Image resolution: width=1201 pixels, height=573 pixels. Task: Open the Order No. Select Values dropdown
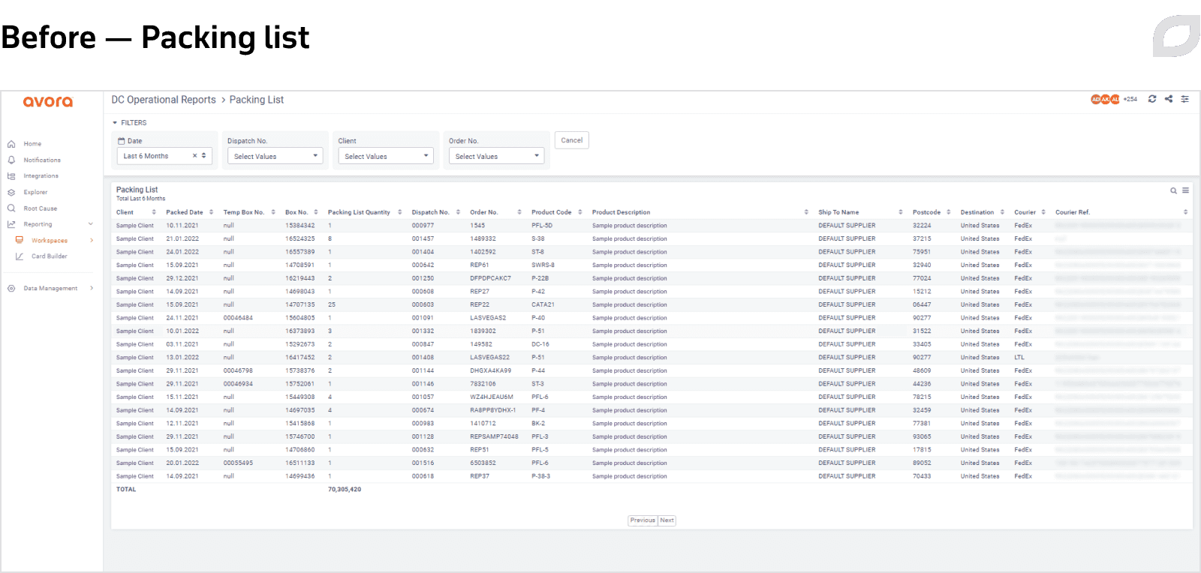(x=496, y=156)
